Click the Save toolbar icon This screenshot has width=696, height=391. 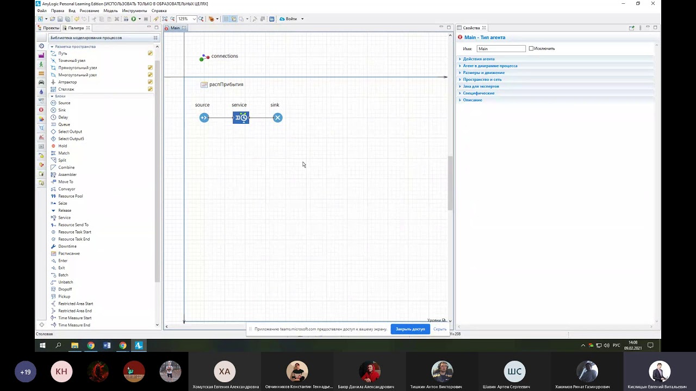60,19
